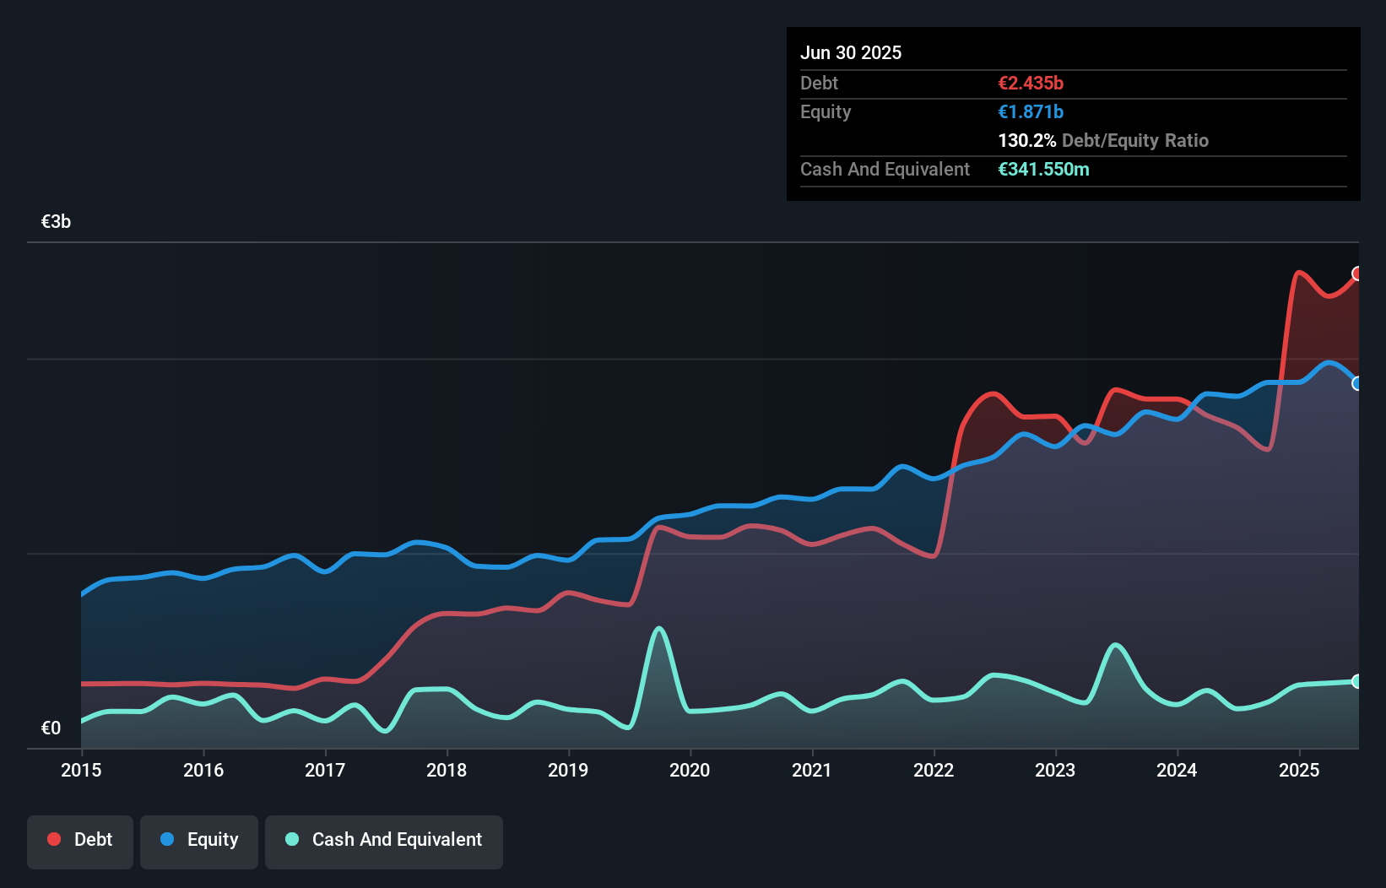Screen dimensions: 1386x888
Task: Click the teal Cash And Equivalent legend dot
Action: tap(291, 840)
